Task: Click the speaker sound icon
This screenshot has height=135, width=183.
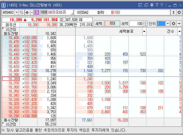Action: click(x=27, y=12)
